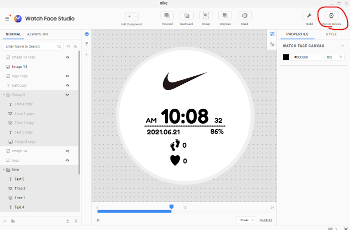Screen dimensions: 350x230
Task: Play the watch face preview
Action: (x=98, y=220)
